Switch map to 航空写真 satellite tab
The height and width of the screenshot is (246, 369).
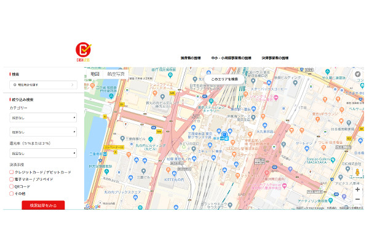[x=116, y=74]
